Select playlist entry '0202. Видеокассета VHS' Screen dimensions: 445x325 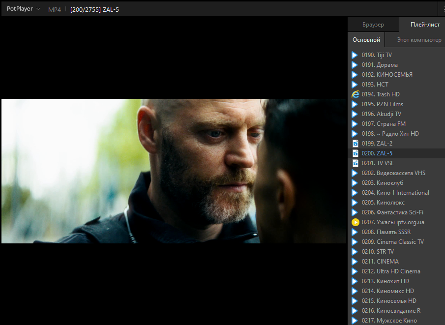point(396,173)
